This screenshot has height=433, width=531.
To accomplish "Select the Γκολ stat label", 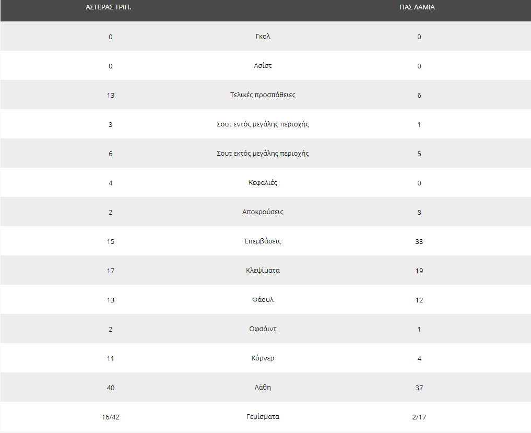I will [263, 36].
